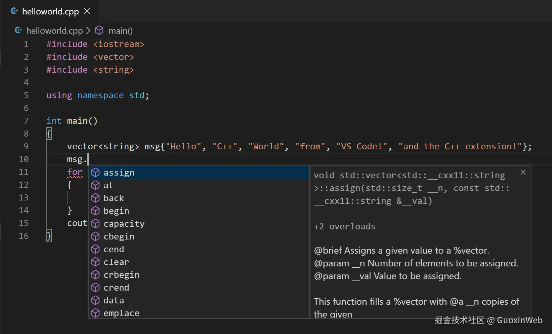Click the method icon beside assign suggestion
This screenshot has height=334, width=552.
point(96,173)
